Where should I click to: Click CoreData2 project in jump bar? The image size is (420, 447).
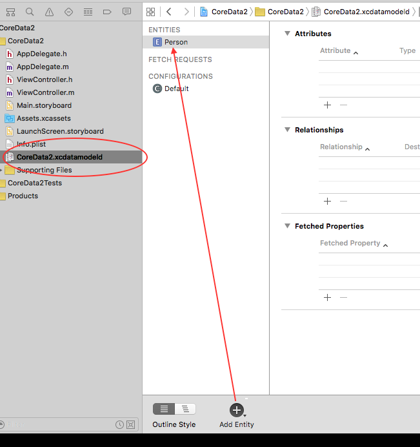pos(224,12)
